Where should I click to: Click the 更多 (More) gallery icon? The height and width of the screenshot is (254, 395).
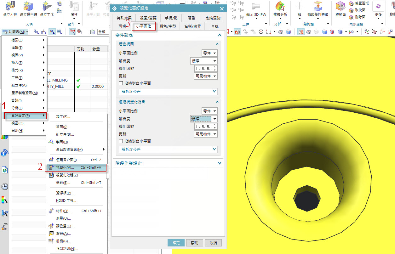(x=378, y=6)
